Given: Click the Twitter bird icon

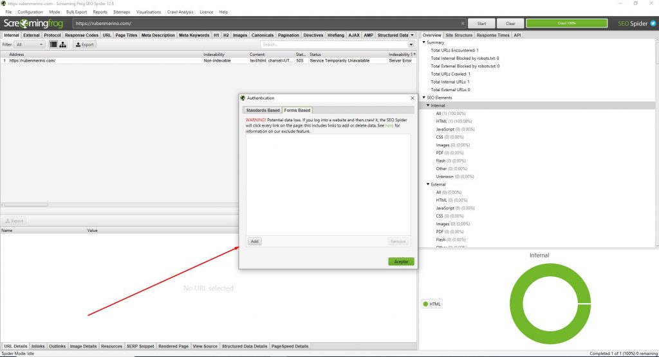Looking at the screenshot, I should click(653, 23).
